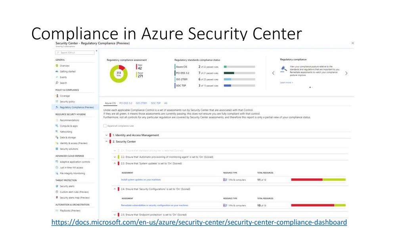
Task: Expand rule 2.2 Automatic provisioning of monitoring agent
Action: 115,157
